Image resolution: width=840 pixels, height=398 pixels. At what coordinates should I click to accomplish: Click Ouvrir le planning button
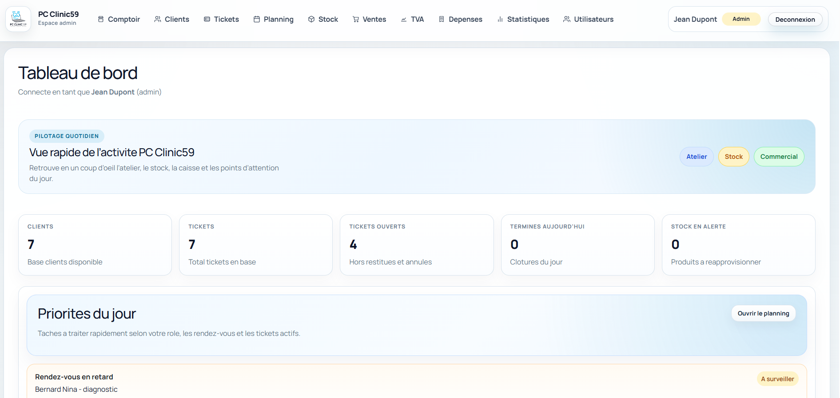pyautogui.click(x=763, y=313)
